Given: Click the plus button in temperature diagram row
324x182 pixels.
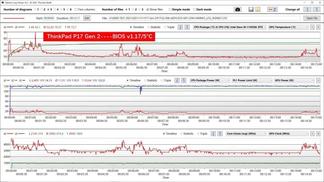Looking at the screenshot, I should click(x=318, y=27).
